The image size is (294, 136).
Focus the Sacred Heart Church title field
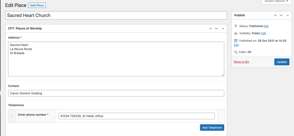116,15
